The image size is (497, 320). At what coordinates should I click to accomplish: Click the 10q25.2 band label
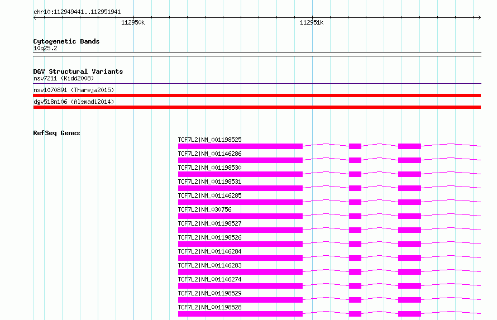tap(45, 48)
